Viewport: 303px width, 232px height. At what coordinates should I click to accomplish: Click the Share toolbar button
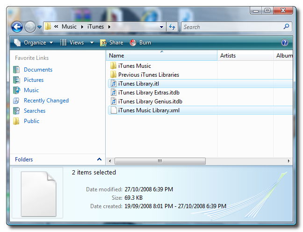coord(111,43)
